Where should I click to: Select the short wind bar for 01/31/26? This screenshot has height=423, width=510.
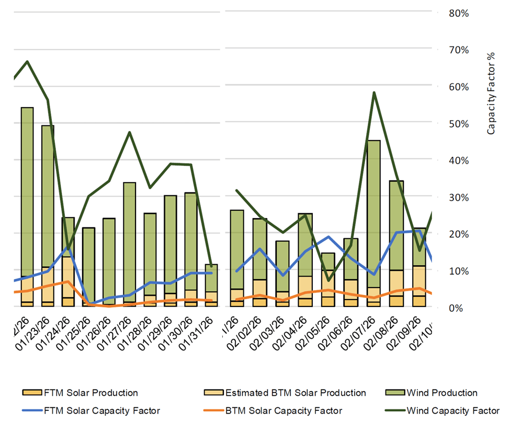(211, 278)
